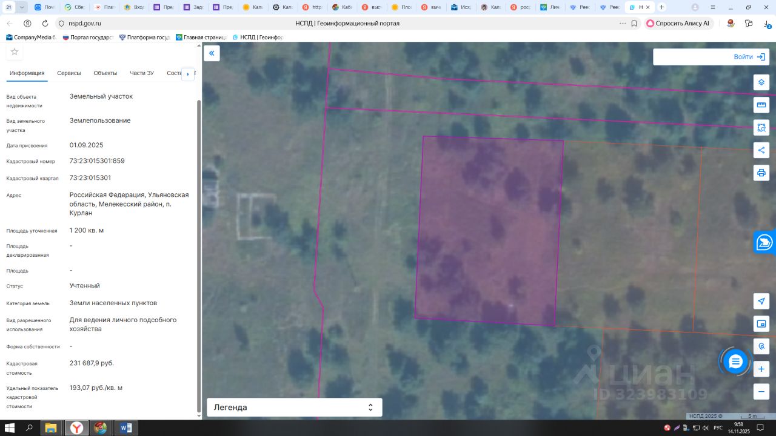The width and height of the screenshot is (776, 436).
Task: Select the ruler measurement tool
Action: tap(761, 105)
